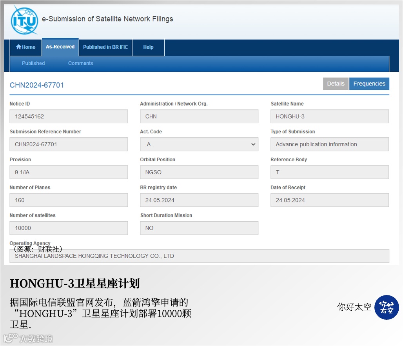Click the 'Notice ID' label

(x=20, y=104)
